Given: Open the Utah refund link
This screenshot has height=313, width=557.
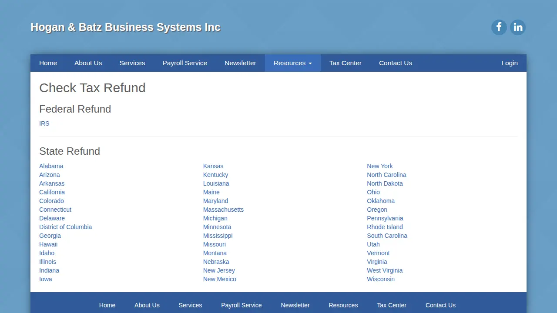Looking at the screenshot, I should [373, 244].
